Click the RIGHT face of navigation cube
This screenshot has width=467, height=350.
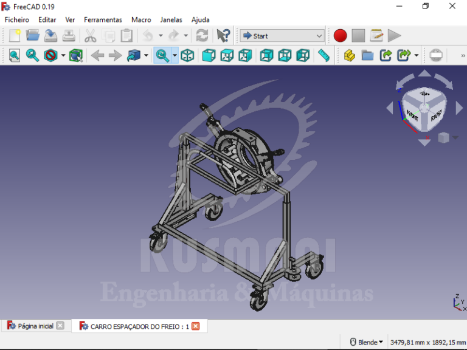(436, 115)
